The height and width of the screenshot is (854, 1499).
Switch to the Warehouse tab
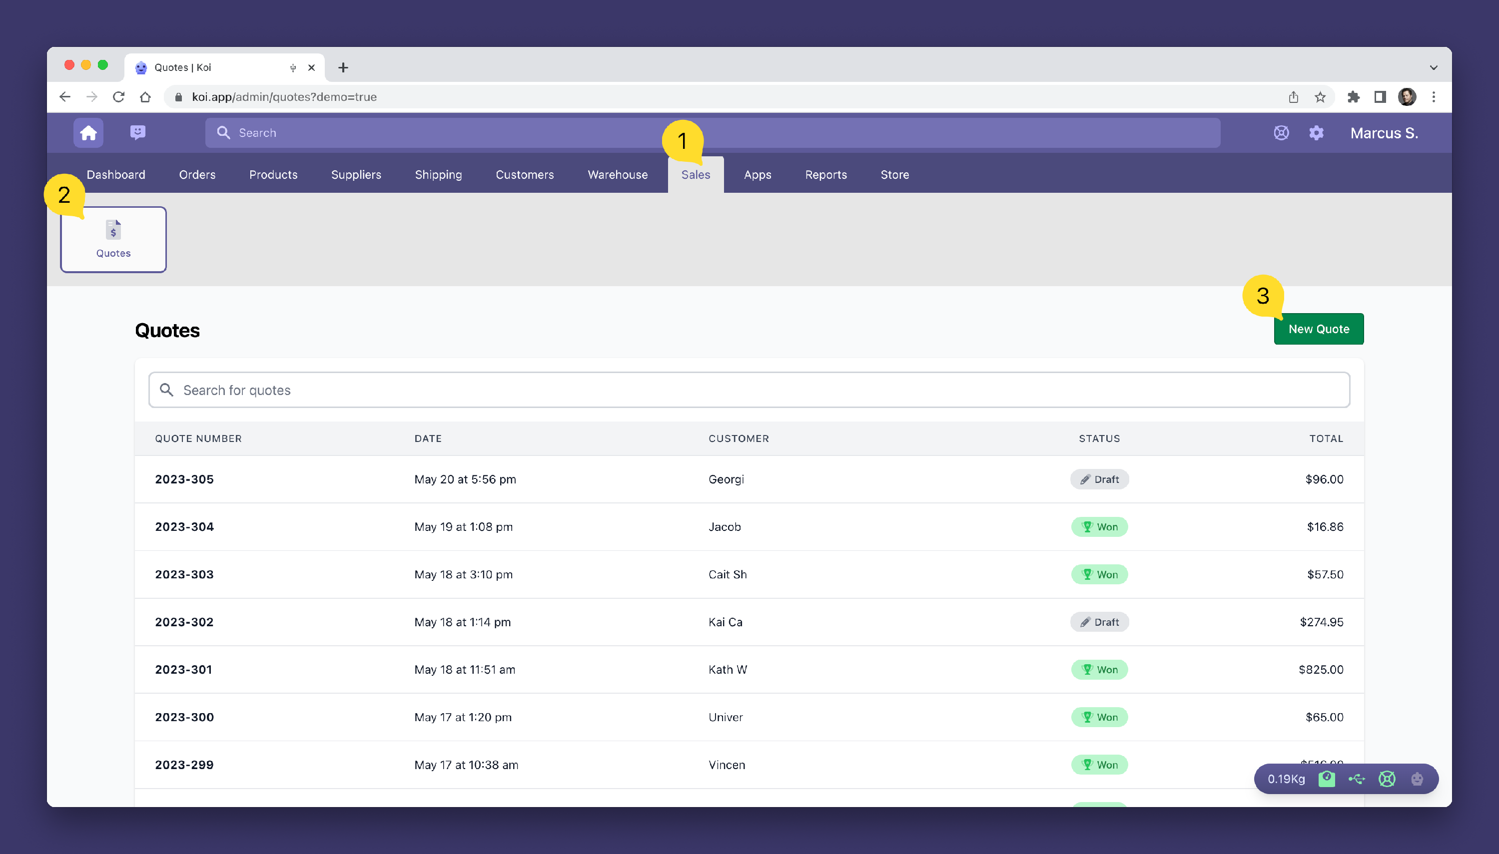click(617, 175)
